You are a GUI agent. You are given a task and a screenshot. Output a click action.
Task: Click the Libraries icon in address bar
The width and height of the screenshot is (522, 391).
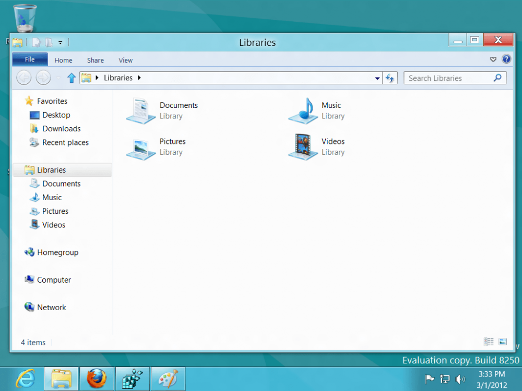tap(86, 78)
